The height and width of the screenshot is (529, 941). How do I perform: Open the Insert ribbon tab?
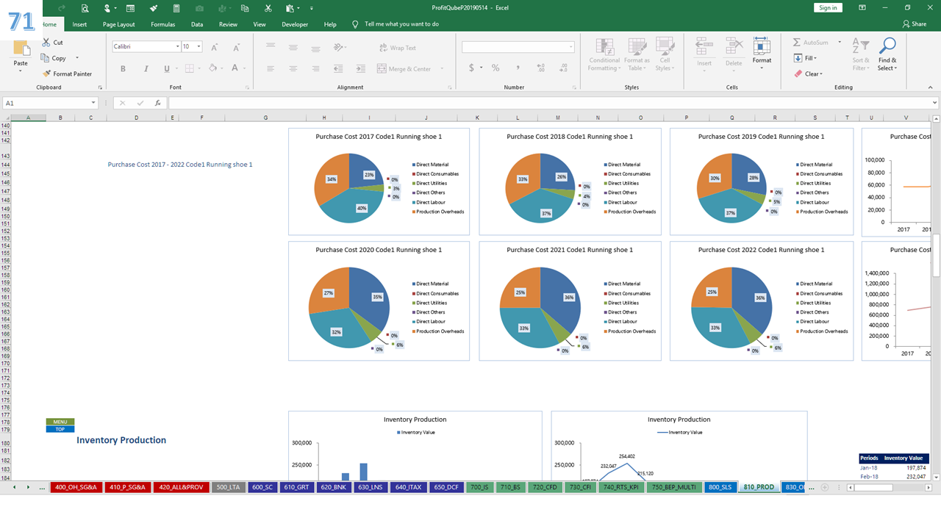pos(79,24)
